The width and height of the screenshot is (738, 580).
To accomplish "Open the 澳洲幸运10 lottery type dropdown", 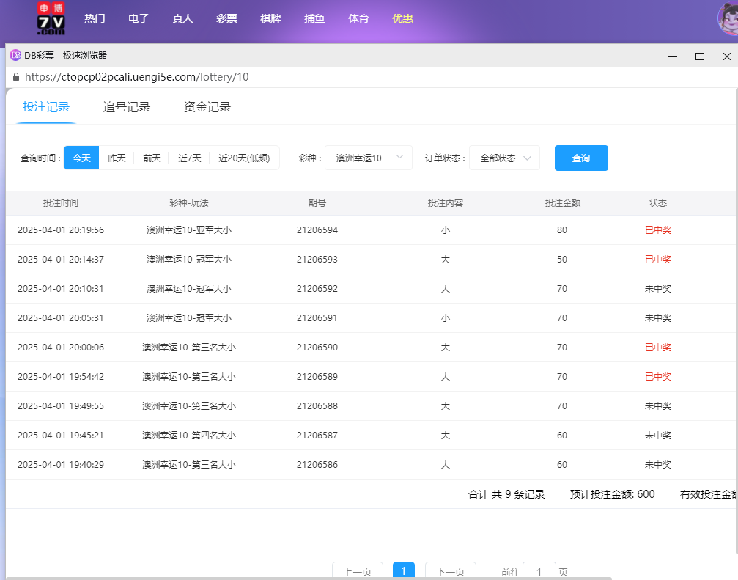I will [368, 157].
